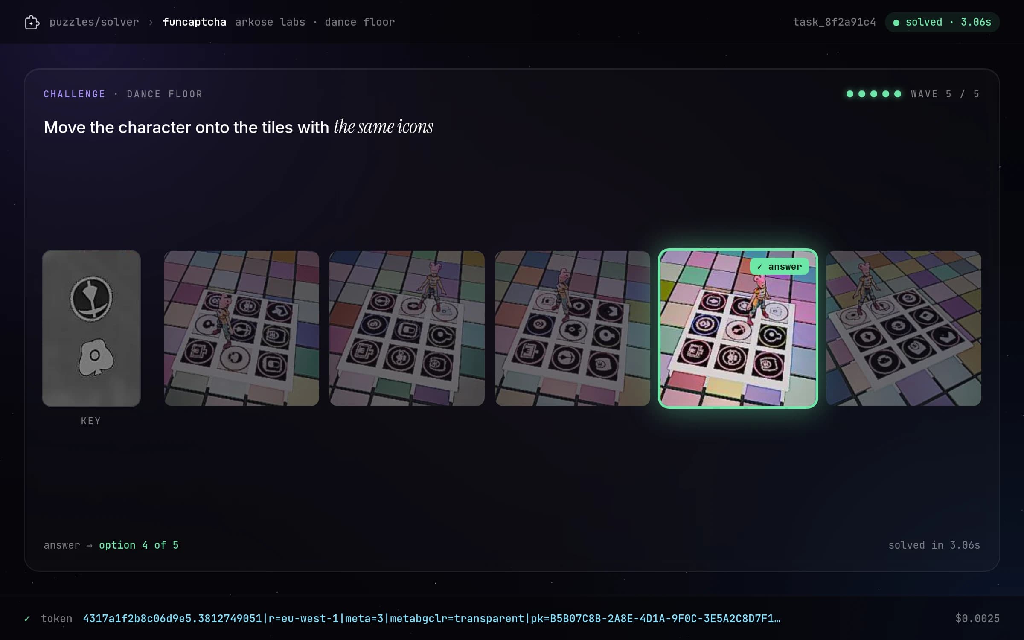
Task: Click the task_8f2a91c4 task ID
Action: pyautogui.click(x=834, y=22)
